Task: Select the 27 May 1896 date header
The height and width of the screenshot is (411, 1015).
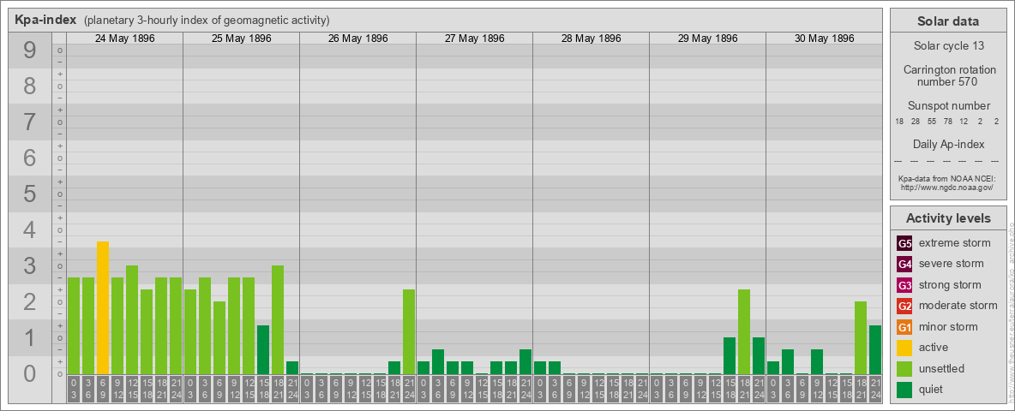Action: (x=474, y=39)
